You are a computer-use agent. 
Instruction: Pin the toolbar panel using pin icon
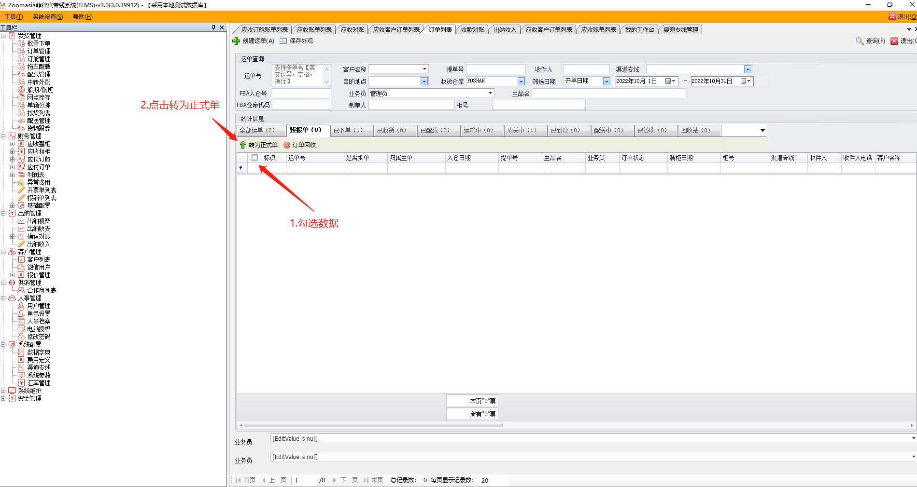(x=213, y=27)
